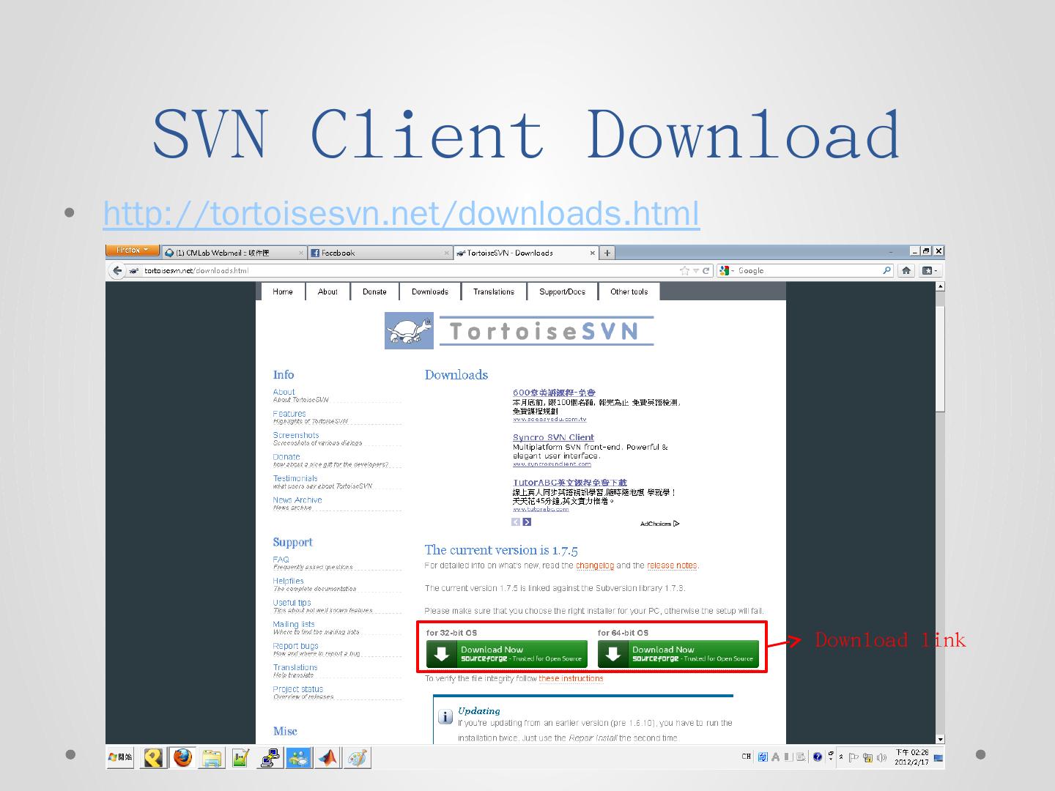Open the Translations sidebar link
Image resolution: width=1055 pixels, height=791 pixels.
(295, 667)
